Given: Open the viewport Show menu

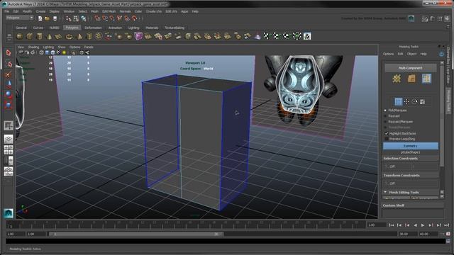Looking at the screenshot, I should click(62, 47).
